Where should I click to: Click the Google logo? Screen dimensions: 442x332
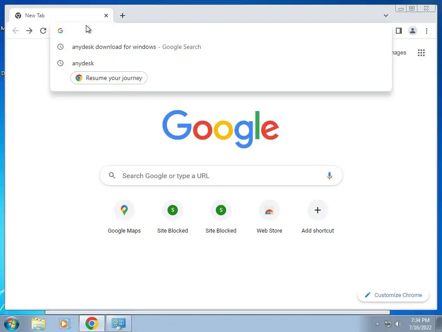(x=221, y=129)
